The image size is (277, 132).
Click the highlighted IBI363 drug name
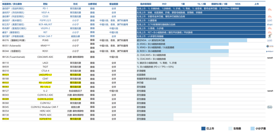(x=5, y=87)
